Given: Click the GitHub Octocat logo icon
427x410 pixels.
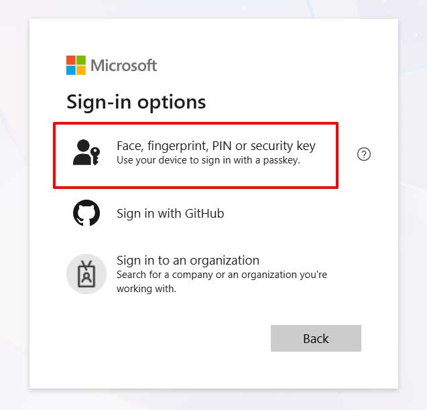Looking at the screenshot, I should tap(86, 214).
